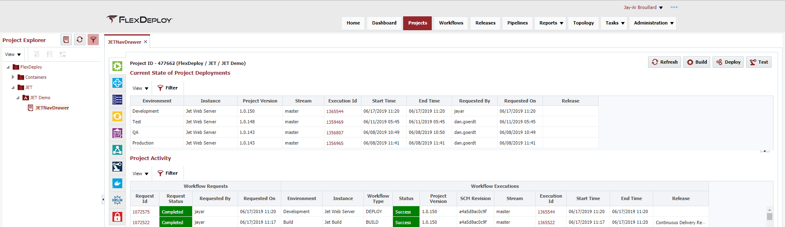Click the Test button

759,62
